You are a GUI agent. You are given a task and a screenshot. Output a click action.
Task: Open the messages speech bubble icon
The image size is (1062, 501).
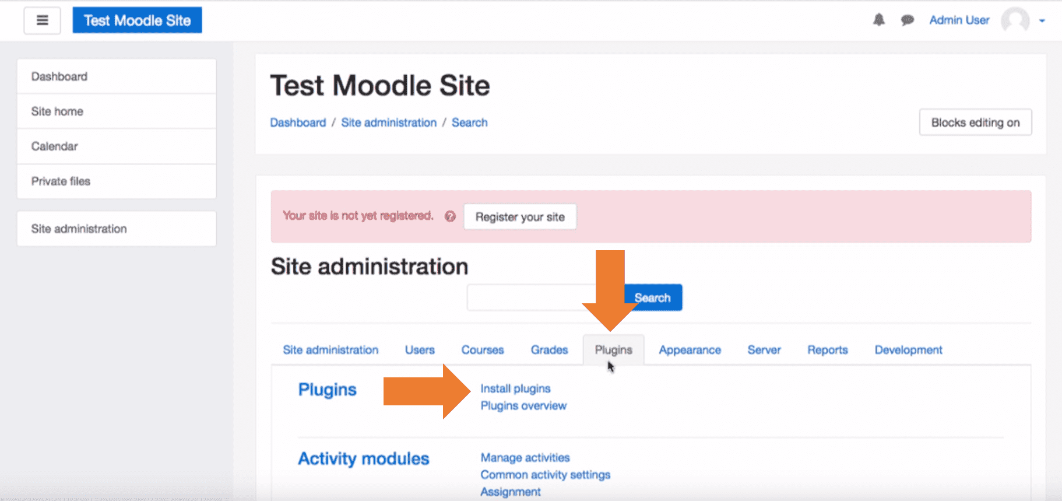pyautogui.click(x=907, y=20)
